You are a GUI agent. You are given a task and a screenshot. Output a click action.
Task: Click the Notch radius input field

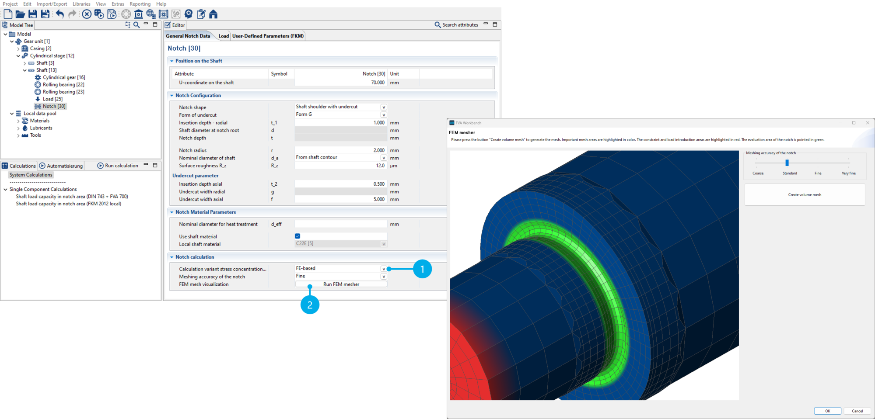point(340,150)
